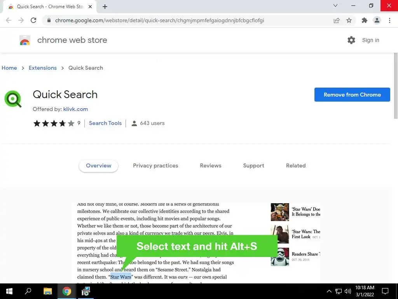Viewport: 398px width, 299px height.
Task: Open the Chrome profile avatar
Action: [377, 20]
